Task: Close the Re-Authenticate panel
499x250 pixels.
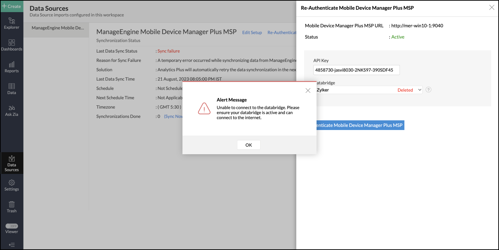Action: (x=491, y=8)
